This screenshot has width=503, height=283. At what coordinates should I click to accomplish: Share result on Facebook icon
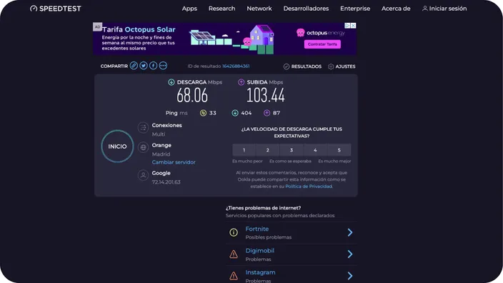click(154, 66)
